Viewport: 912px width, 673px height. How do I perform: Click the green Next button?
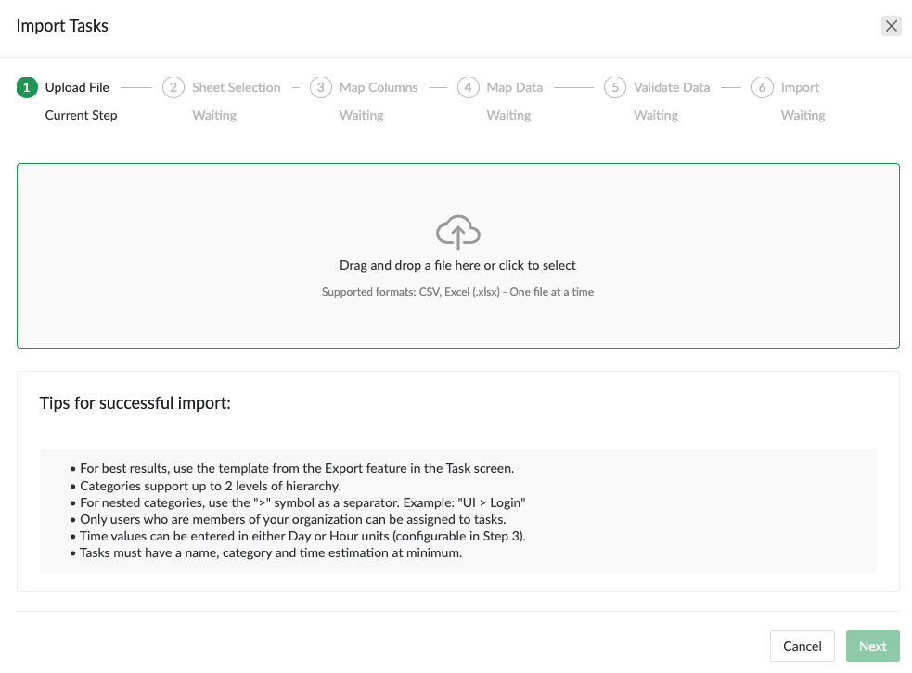tap(872, 646)
